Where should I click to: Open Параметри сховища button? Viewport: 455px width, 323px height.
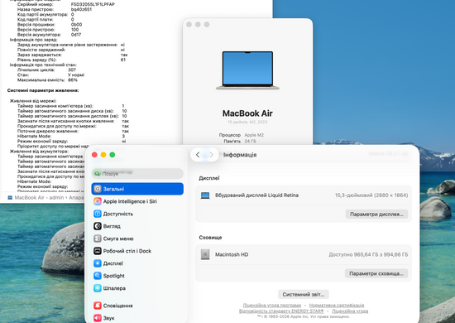point(376,273)
